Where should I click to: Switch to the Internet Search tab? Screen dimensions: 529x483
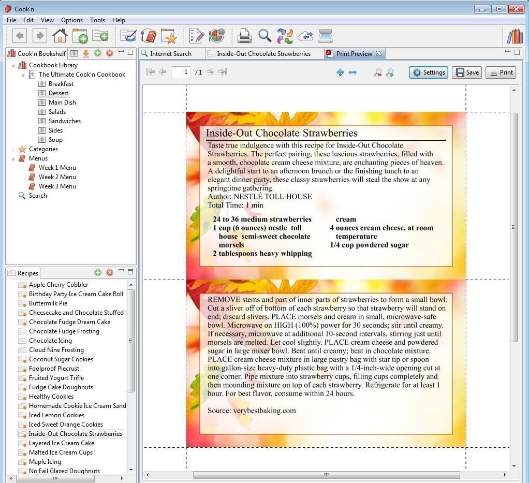(171, 54)
